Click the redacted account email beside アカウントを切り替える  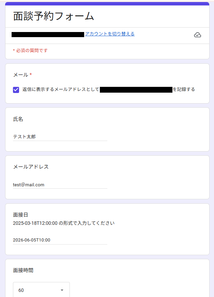click(x=48, y=34)
